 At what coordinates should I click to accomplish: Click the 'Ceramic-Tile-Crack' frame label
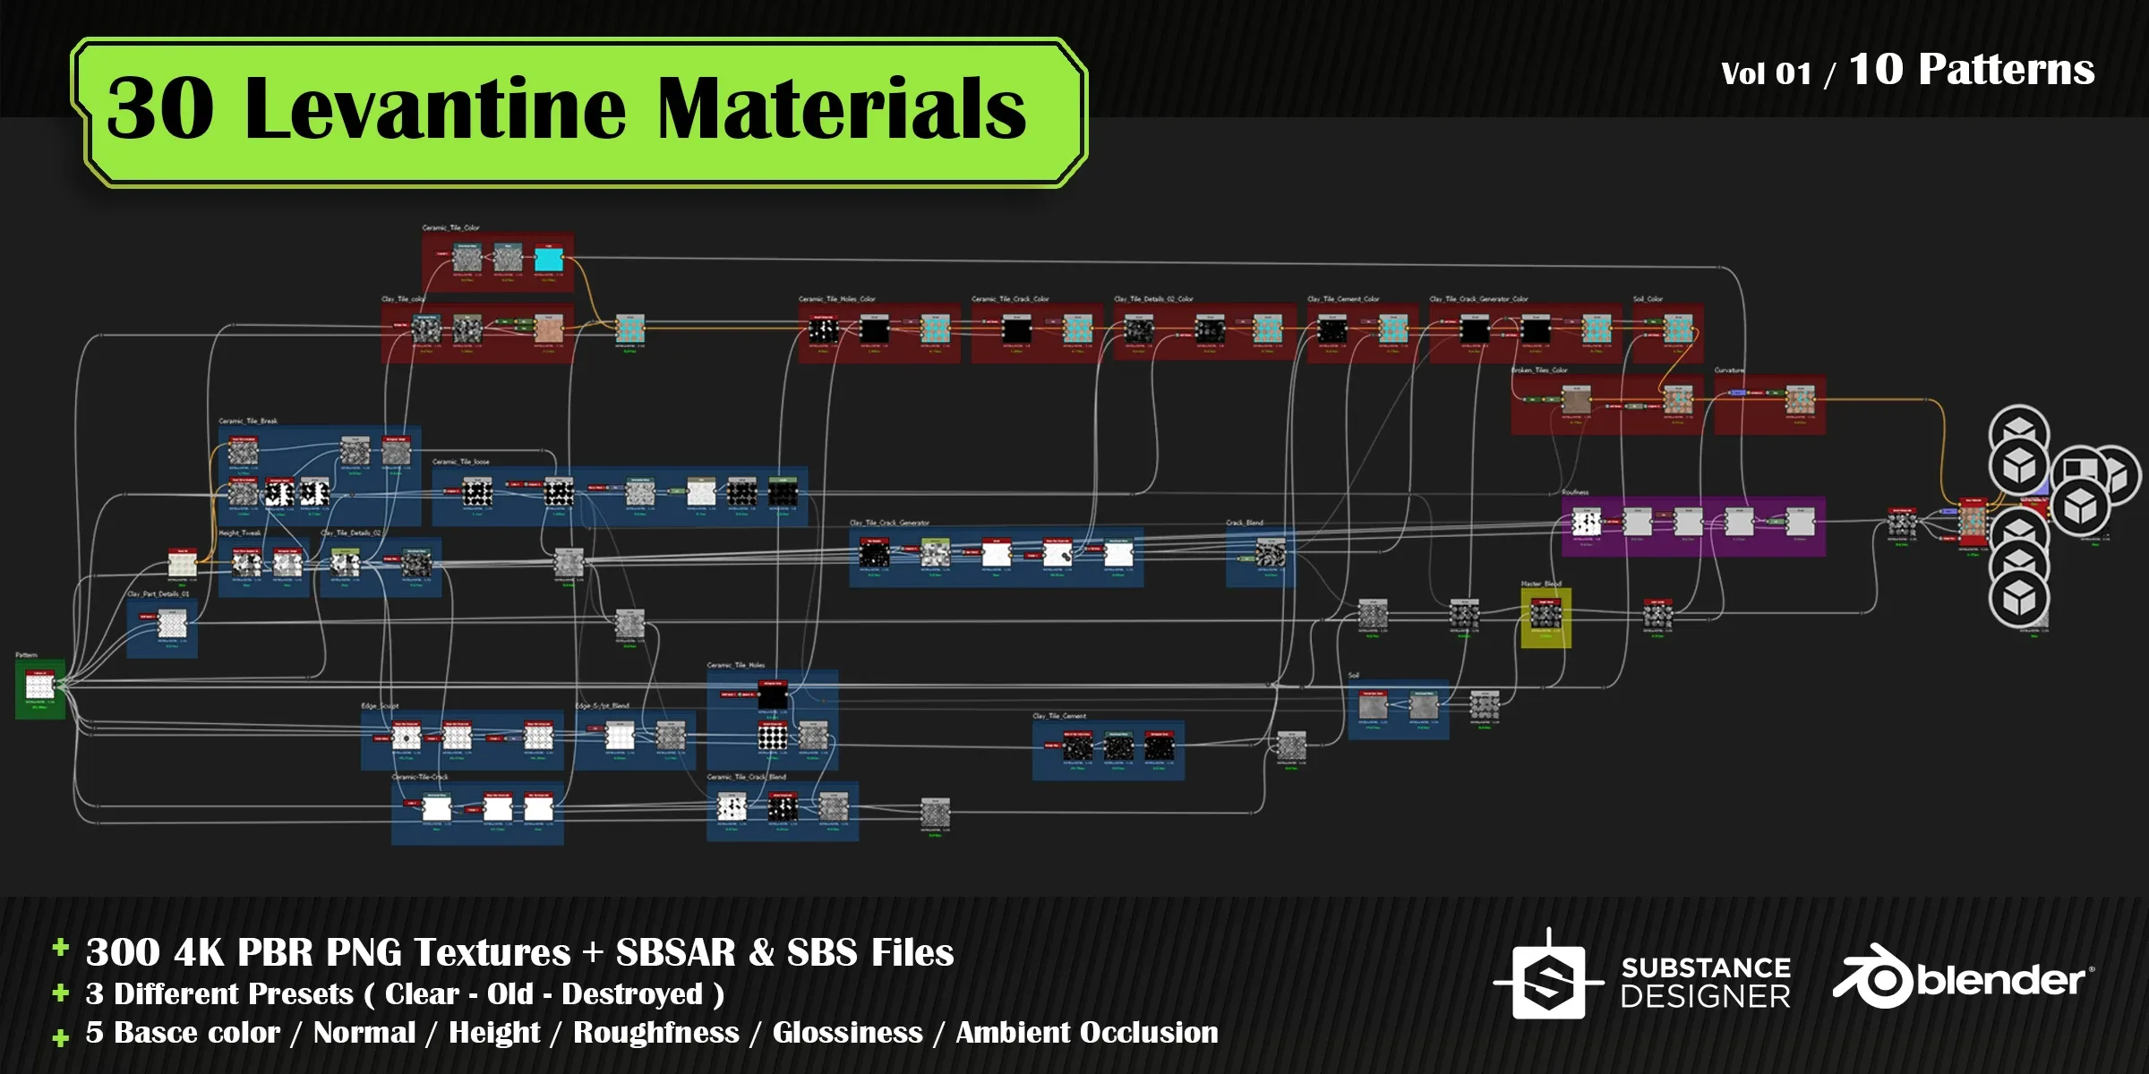pyautogui.click(x=419, y=777)
